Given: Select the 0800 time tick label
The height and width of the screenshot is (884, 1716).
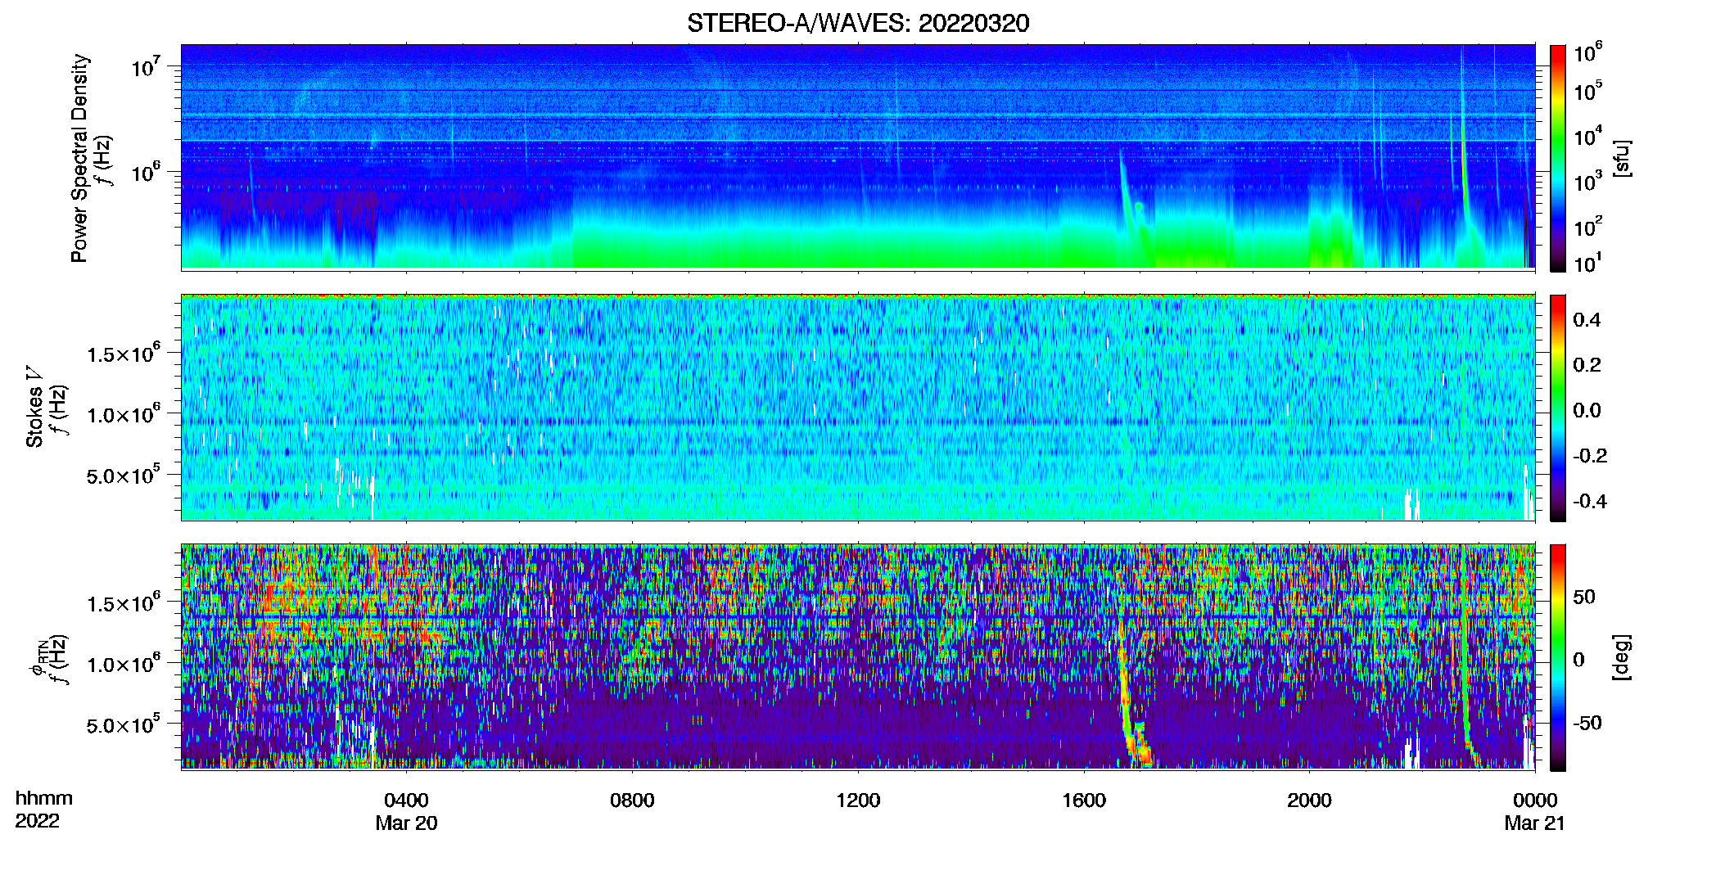Looking at the screenshot, I should [x=632, y=800].
